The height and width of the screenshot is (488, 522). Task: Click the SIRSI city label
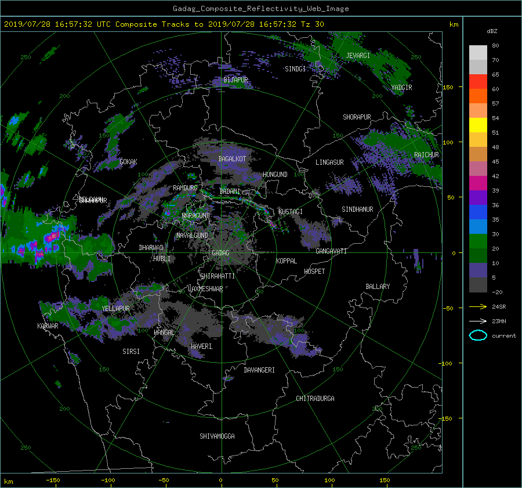tap(131, 352)
